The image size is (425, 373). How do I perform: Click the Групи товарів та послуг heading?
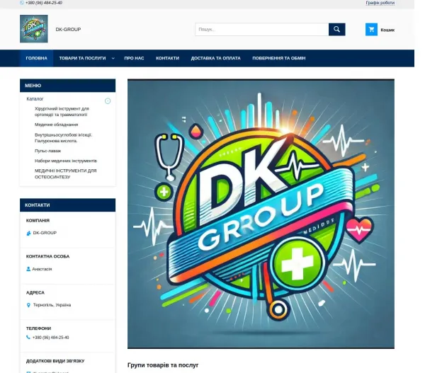163,365
